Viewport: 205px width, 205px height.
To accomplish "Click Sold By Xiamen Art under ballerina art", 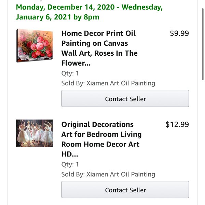I will coord(108,174).
